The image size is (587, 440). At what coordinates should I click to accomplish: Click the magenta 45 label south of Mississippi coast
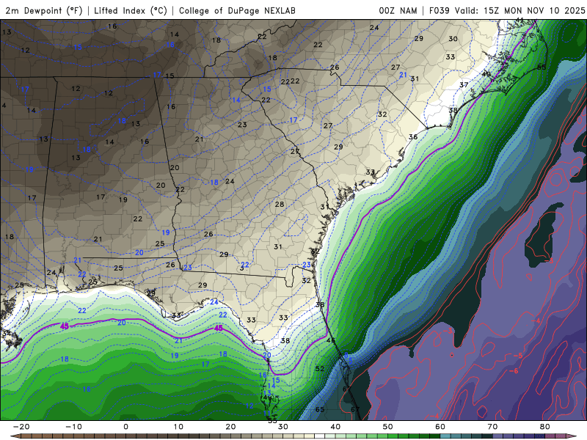65,326
